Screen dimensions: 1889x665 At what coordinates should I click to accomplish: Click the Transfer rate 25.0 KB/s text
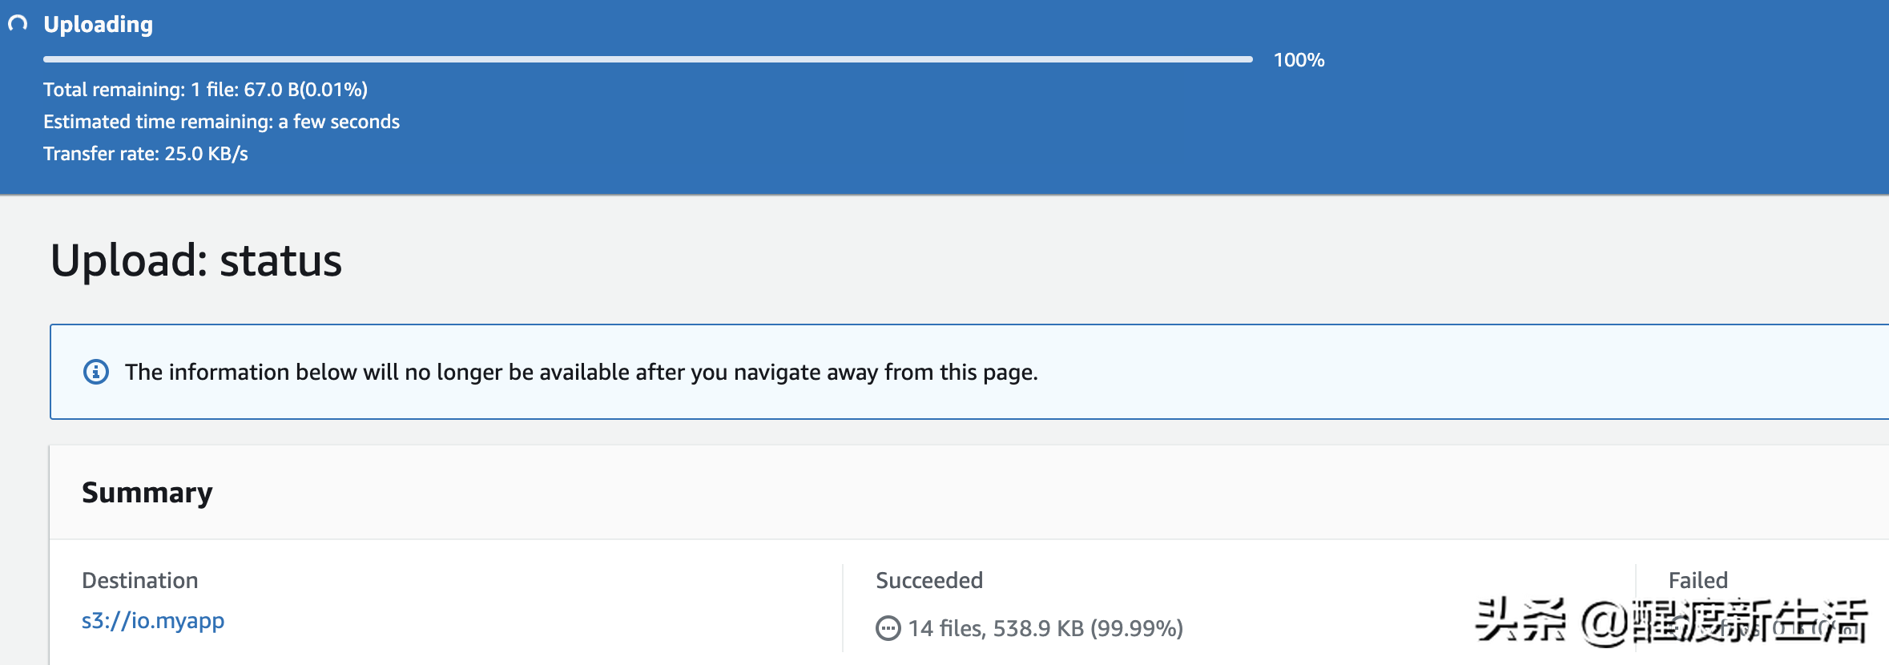146,154
